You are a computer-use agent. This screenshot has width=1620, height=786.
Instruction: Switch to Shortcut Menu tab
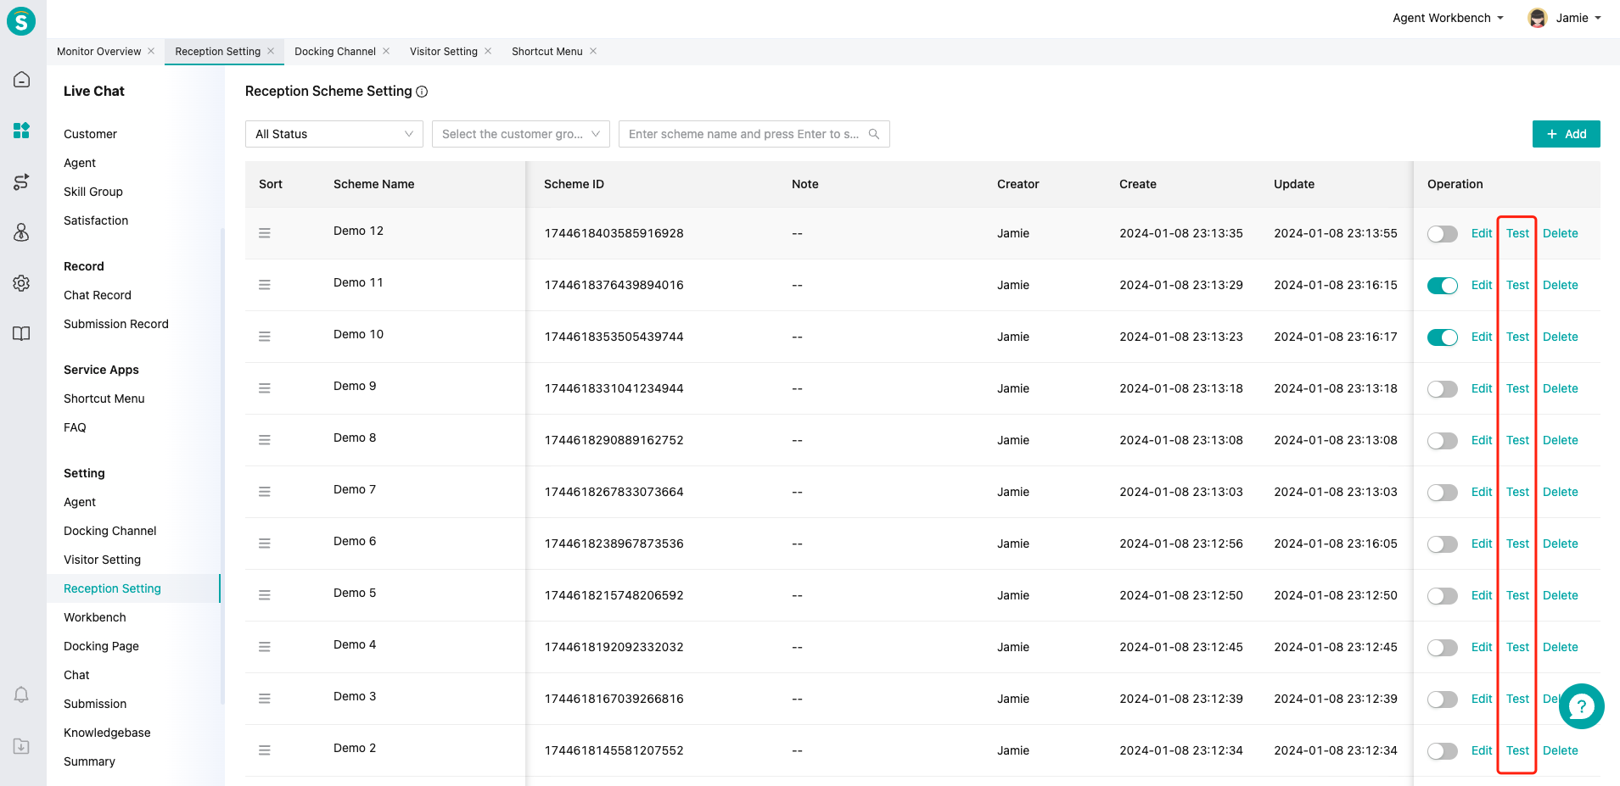click(x=547, y=52)
